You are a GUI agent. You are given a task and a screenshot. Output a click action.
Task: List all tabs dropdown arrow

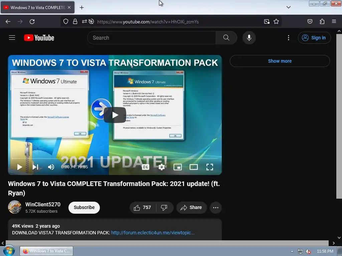(288, 7)
